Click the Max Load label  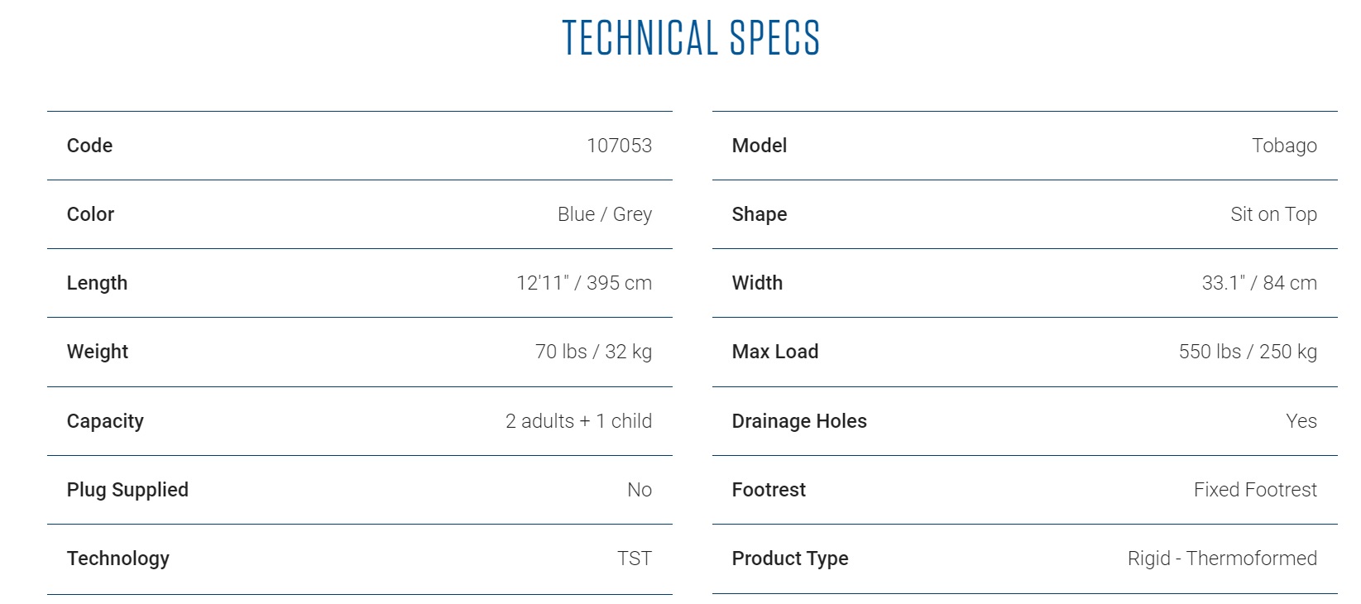pos(775,352)
